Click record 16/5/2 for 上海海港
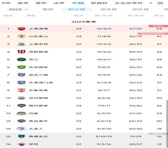 (x=104, y=29)
